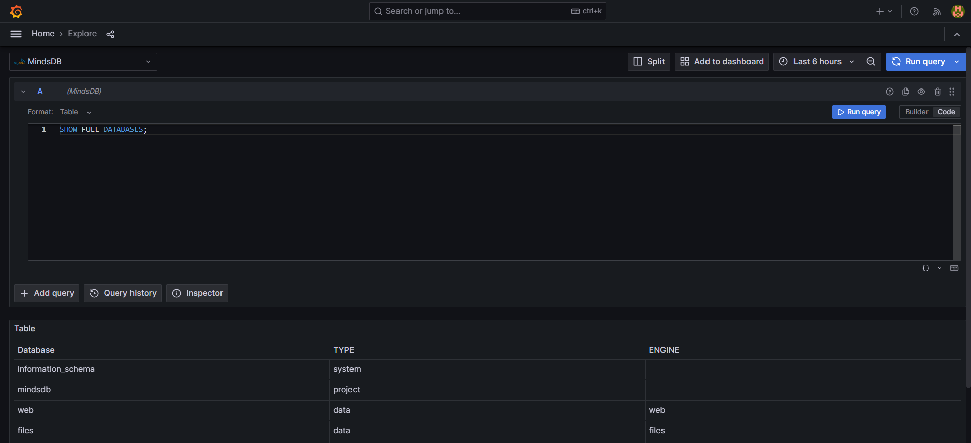Click the system type cell
This screenshot has height=443, width=971.
pos(488,369)
